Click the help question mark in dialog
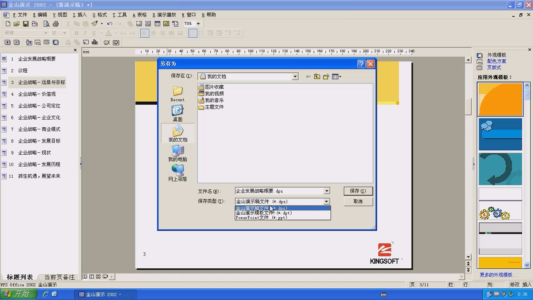Screen dimensions: 533x300 pyautogui.click(x=361, y=64)
